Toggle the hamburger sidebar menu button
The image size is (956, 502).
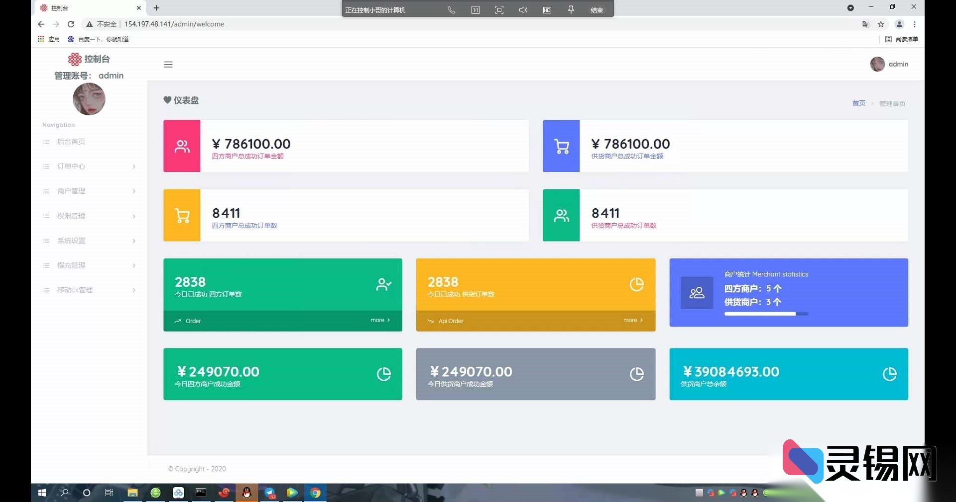[168, 65]
